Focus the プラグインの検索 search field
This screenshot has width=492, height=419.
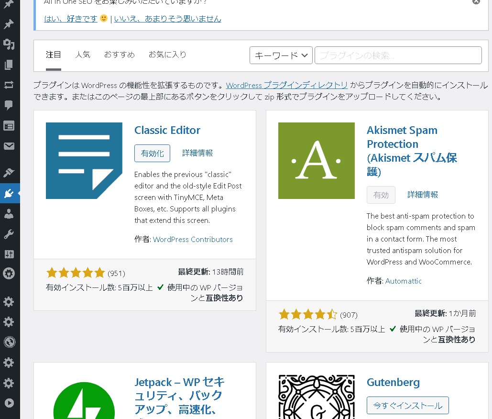pos(398,55)
